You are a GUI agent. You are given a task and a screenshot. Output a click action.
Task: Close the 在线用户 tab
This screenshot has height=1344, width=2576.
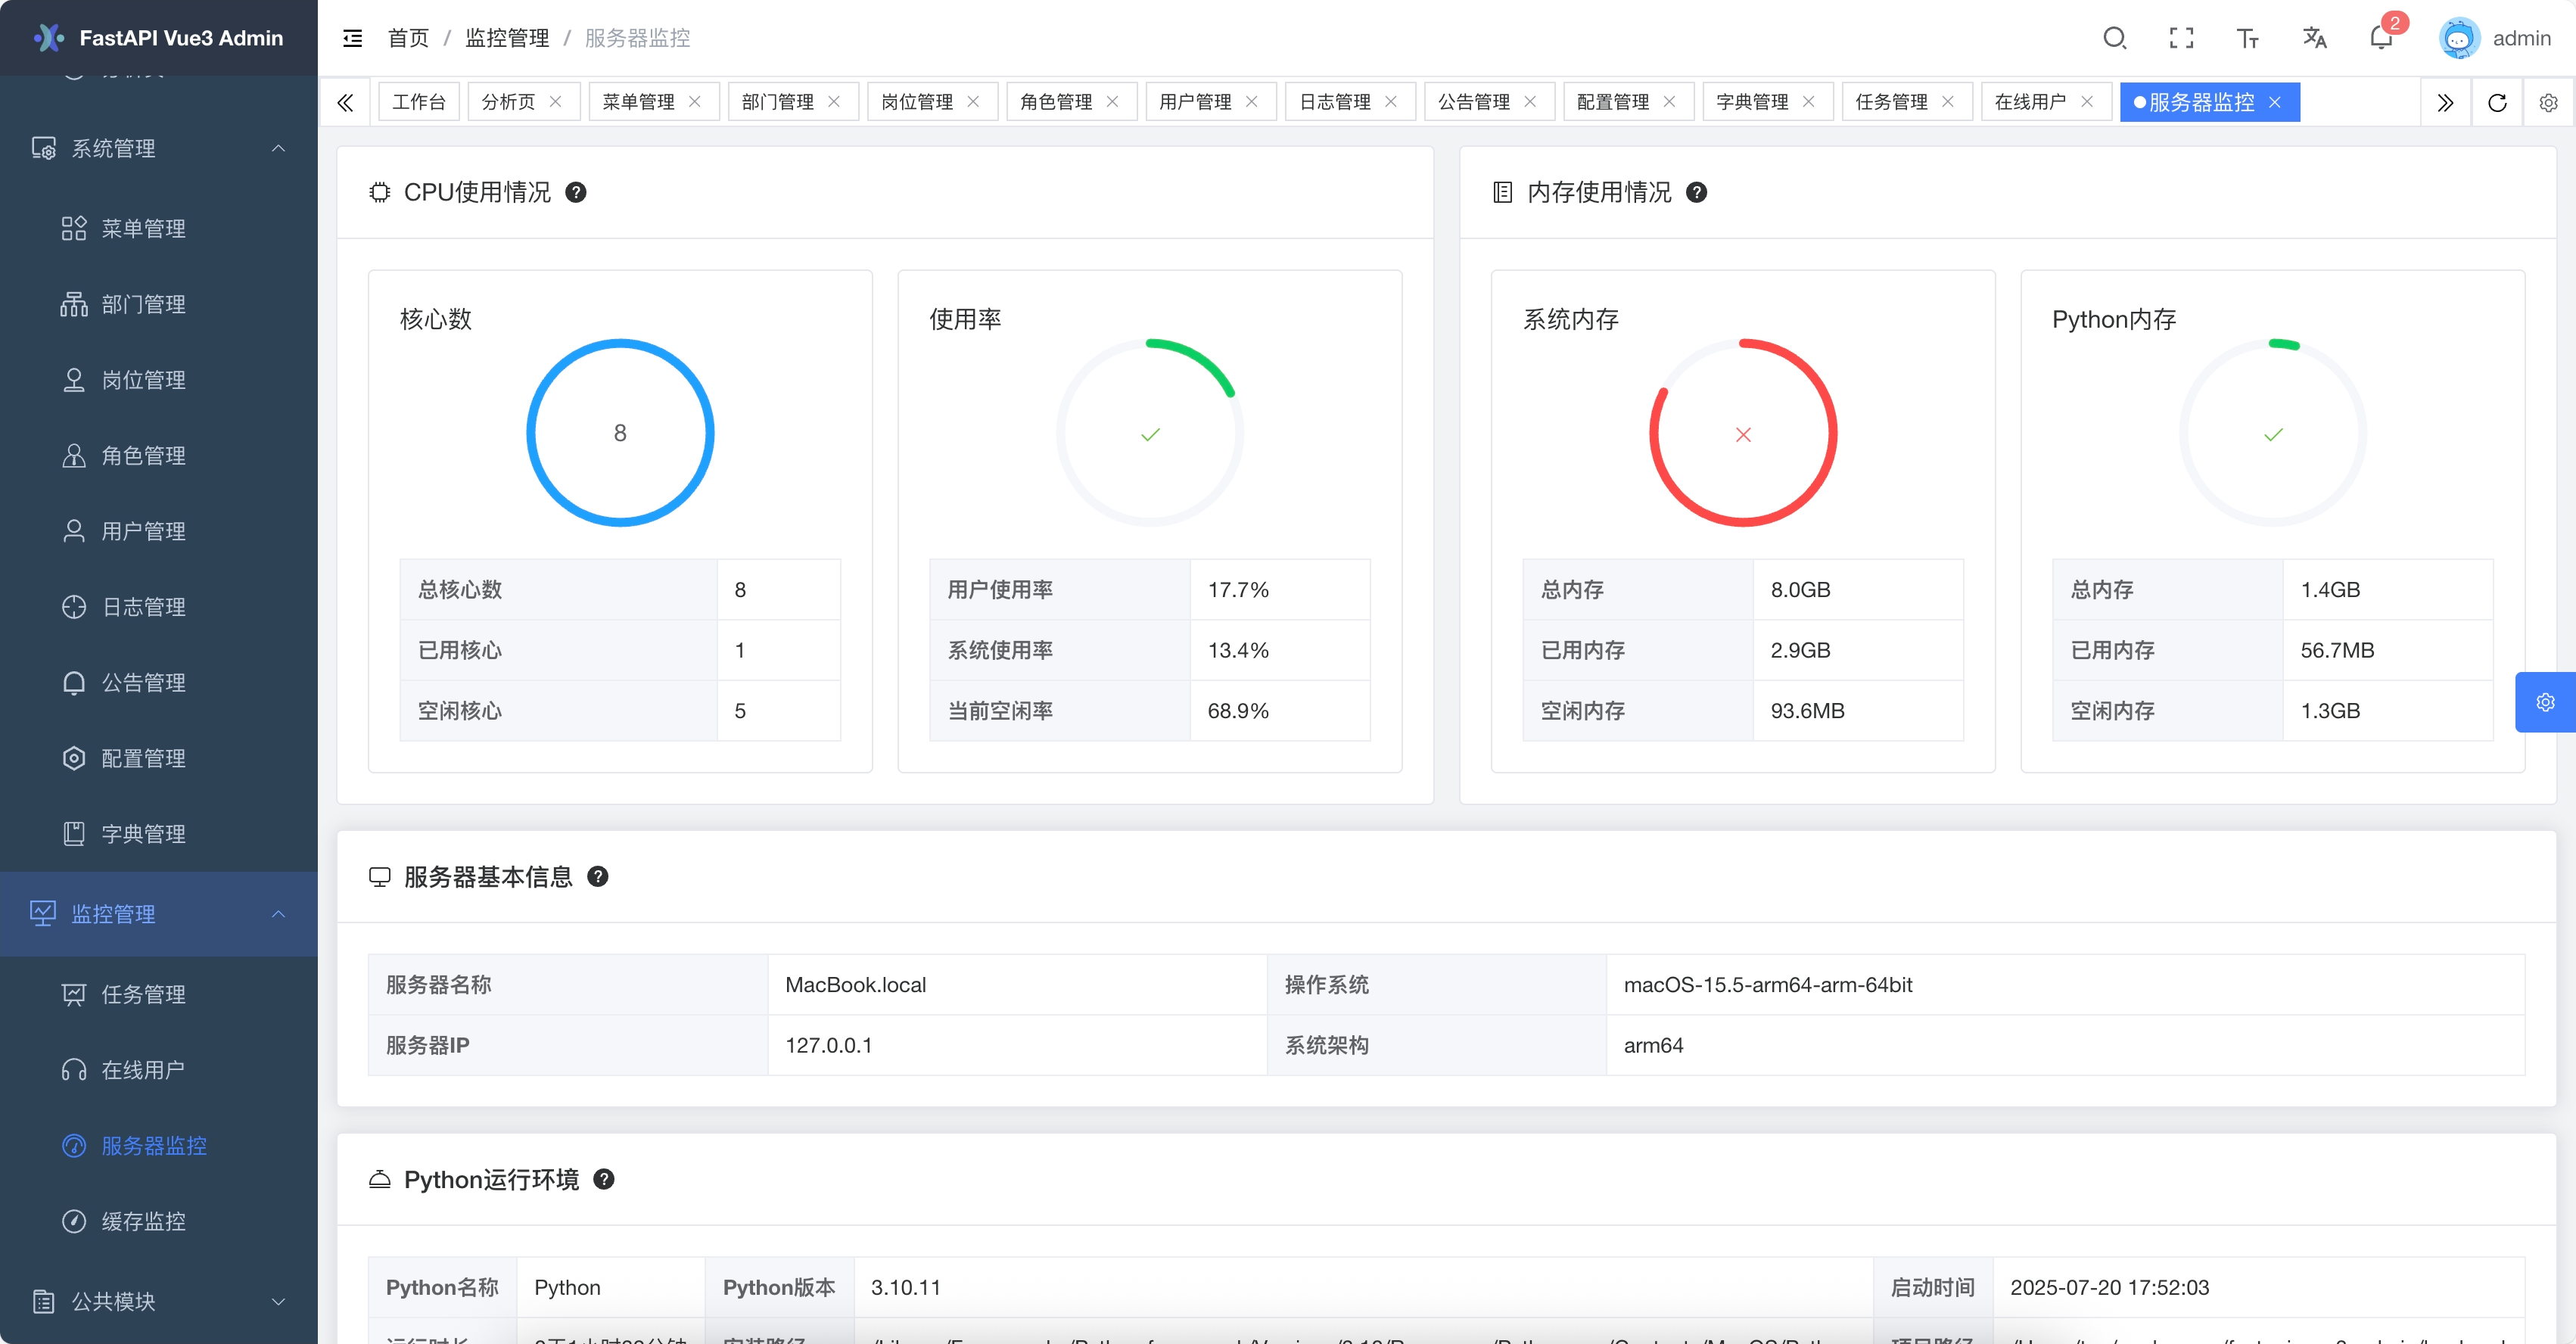pyautogui.click(x=2087, y=102)
